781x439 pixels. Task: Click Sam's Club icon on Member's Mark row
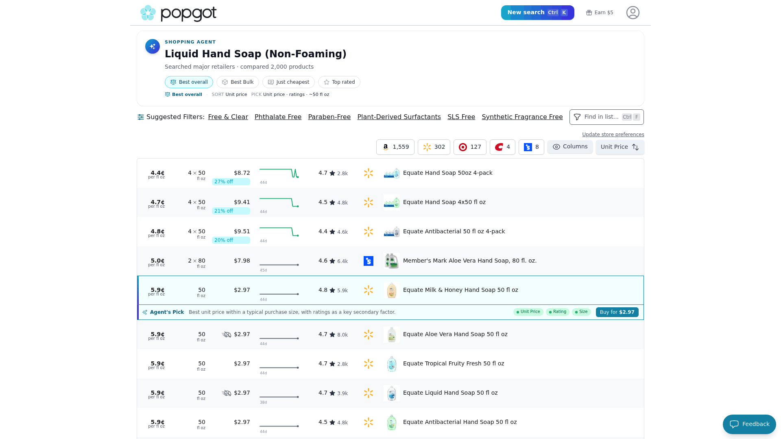coord(369,261)
